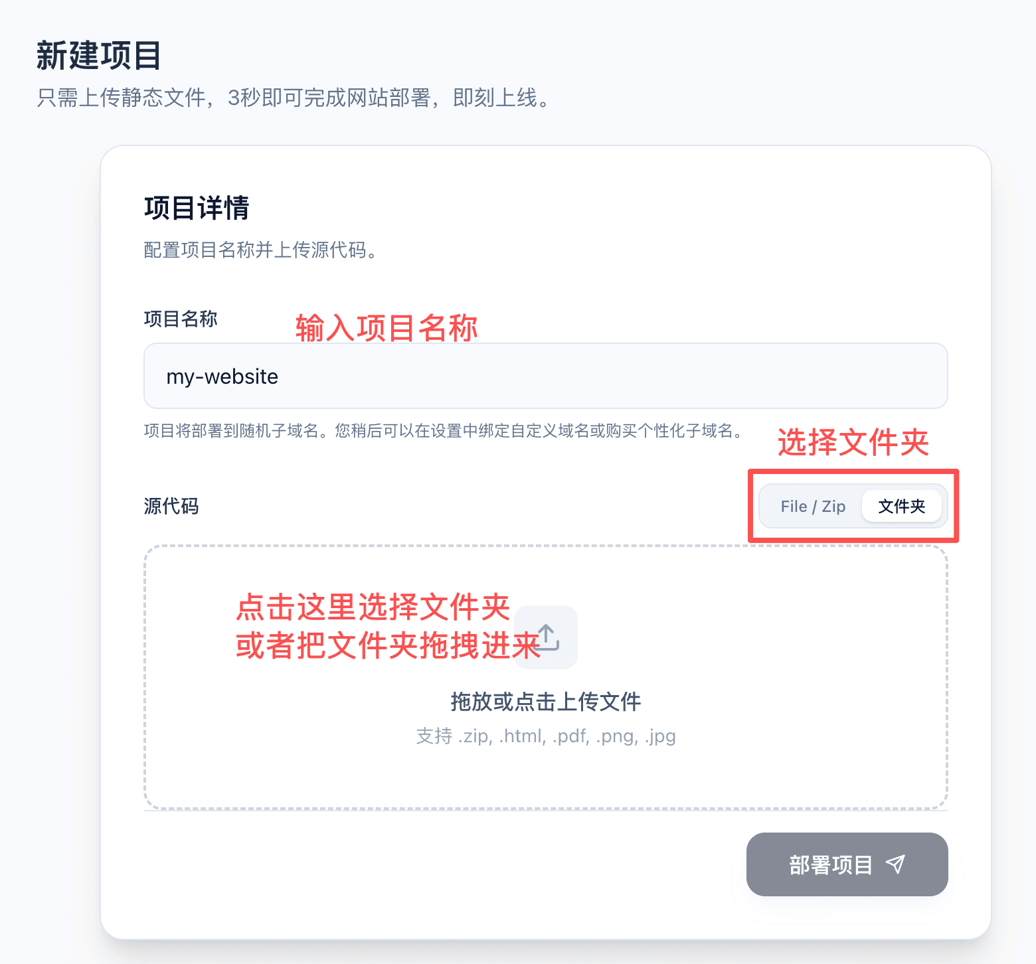Click the red 选择文件夹 annotation text

pos(852,442)
